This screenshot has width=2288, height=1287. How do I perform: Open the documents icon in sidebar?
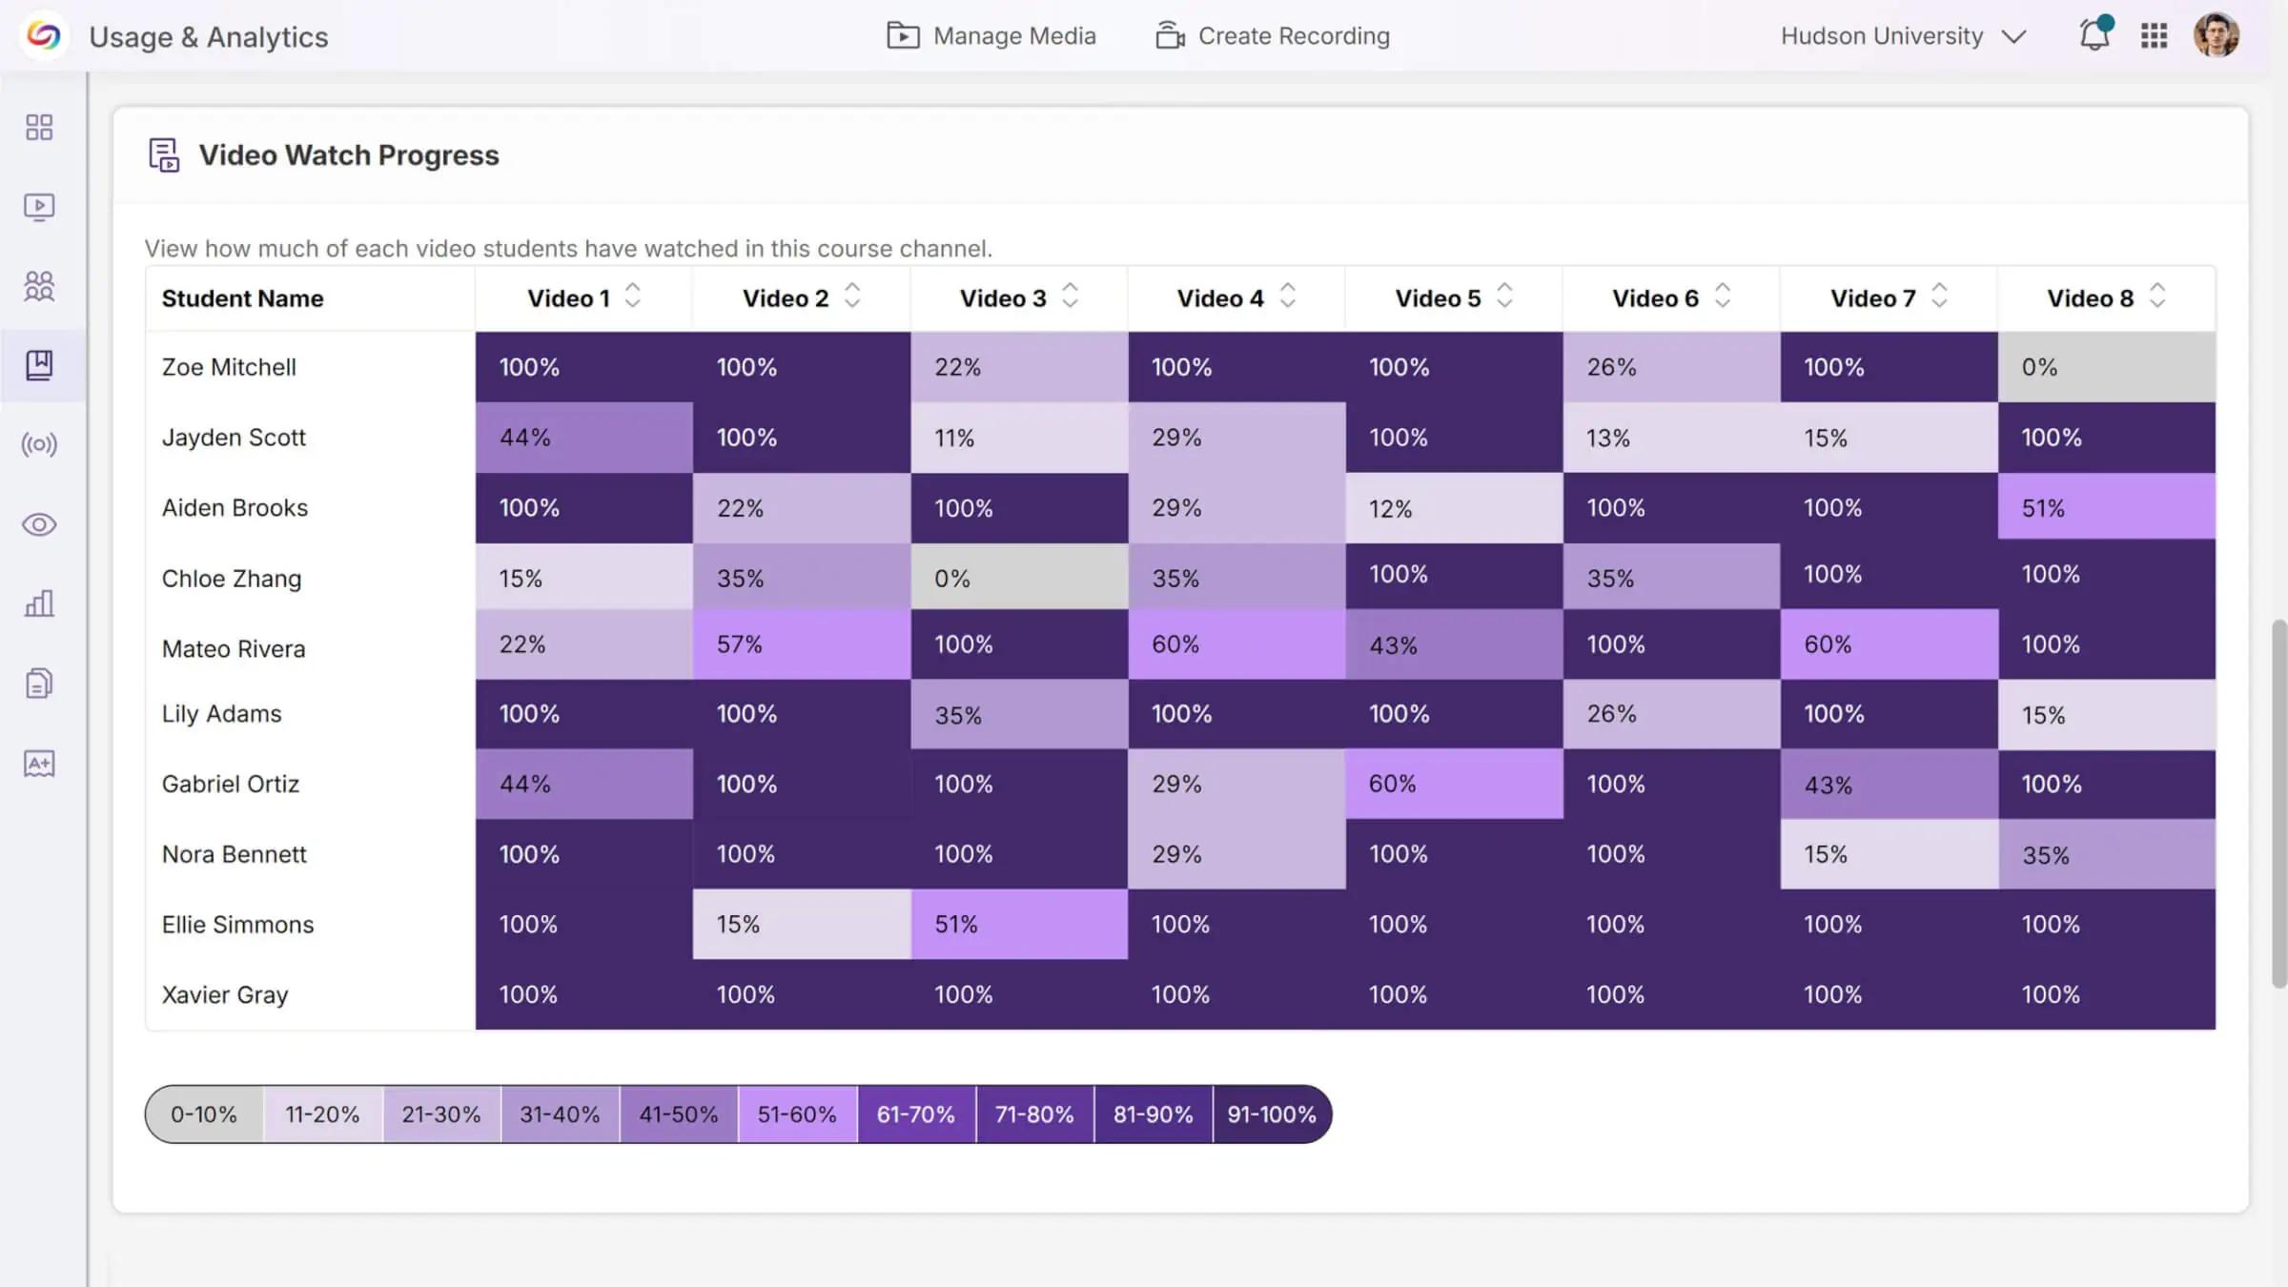[39, 684]
